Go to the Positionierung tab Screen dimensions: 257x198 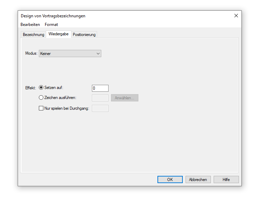pos(84,35)
